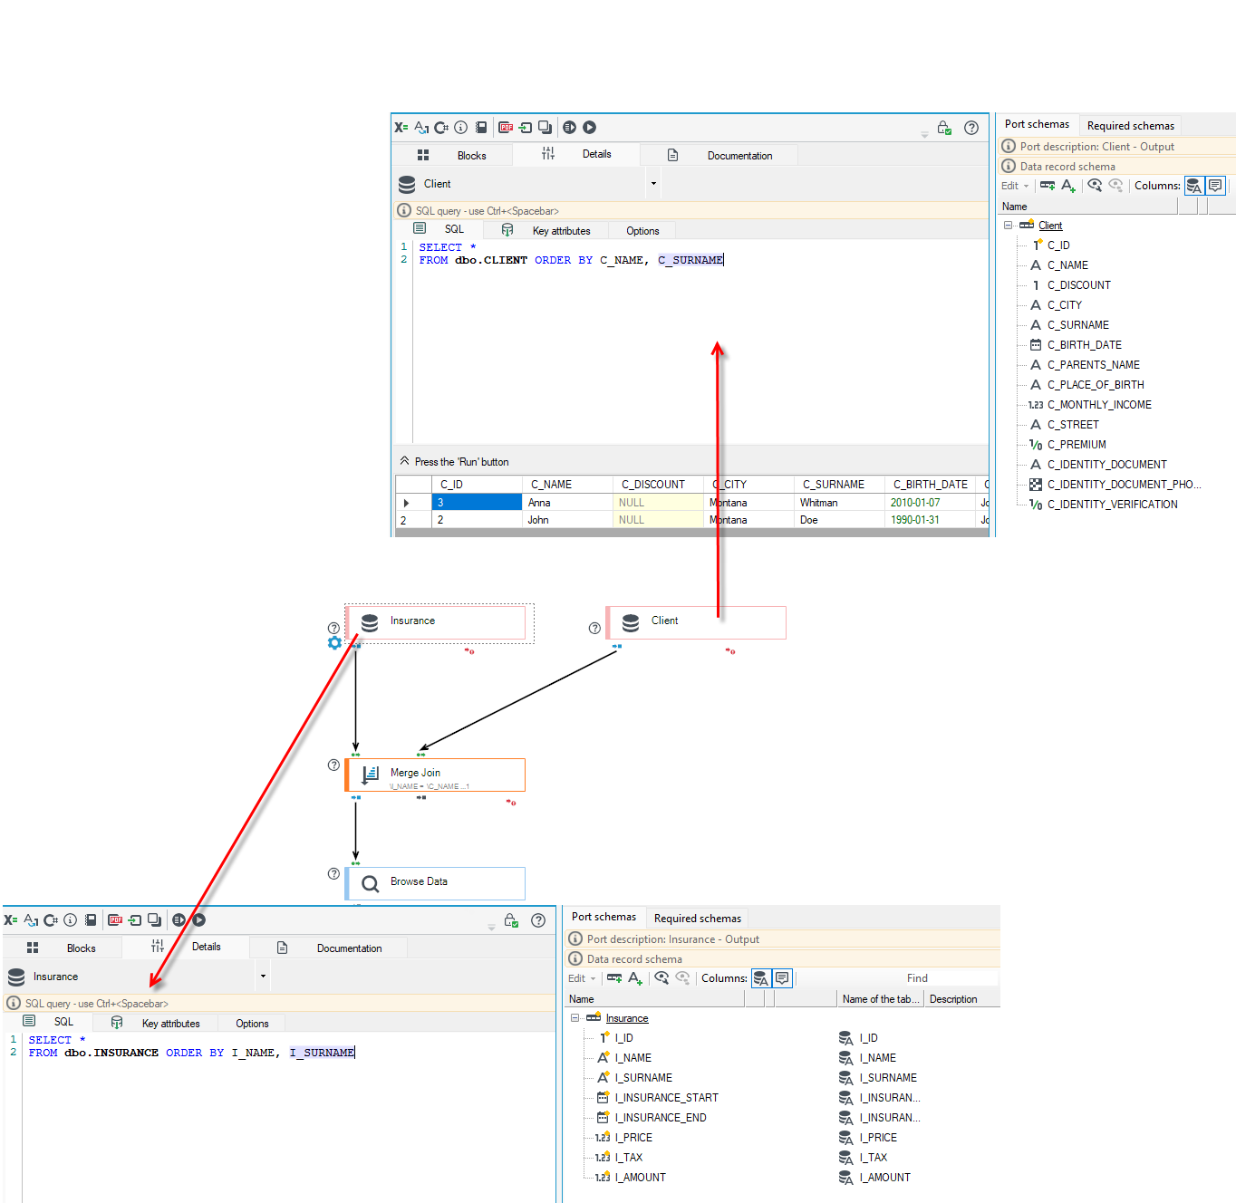Open the Insurance connection dropdown arrow
Image resolution: width=1236 pixels, height=1203 pixels.
pos(263,977)
